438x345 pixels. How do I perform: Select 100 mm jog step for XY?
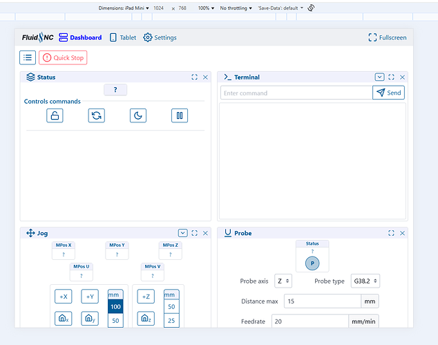(x=115, y=307)
